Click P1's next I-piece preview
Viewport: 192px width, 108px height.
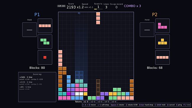[45, 26]
